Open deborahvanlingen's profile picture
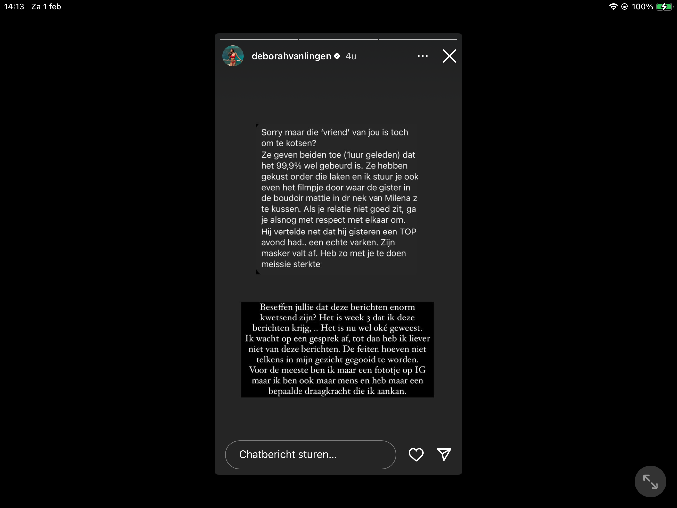This screenshot has height=508, width=677. pos(233,56)
